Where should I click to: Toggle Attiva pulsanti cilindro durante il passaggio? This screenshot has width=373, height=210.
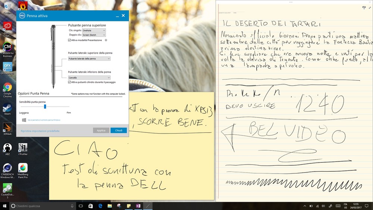(x=69, y=82)
